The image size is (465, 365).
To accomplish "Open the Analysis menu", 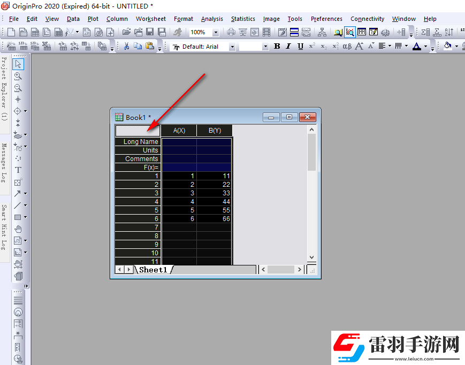I will (212, 19).
